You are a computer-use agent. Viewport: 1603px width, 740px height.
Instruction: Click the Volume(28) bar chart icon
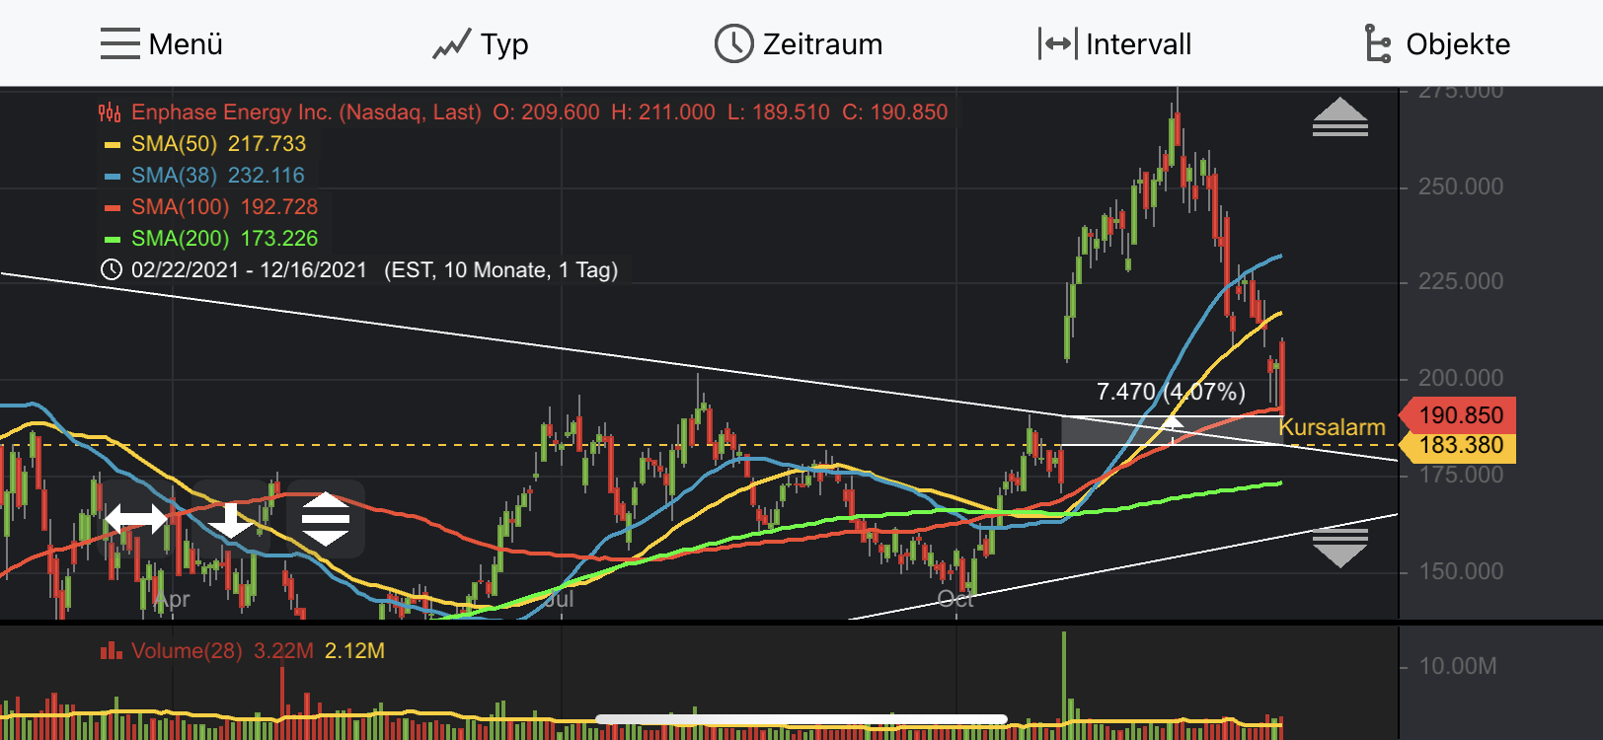click(111, 651)
